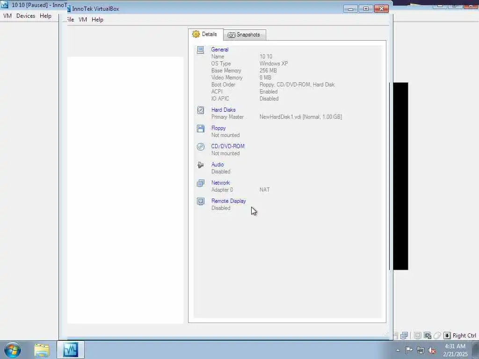
Task: Click the network mode value 'NAT'
Action: pyautogui.click(x=265, y=190)
